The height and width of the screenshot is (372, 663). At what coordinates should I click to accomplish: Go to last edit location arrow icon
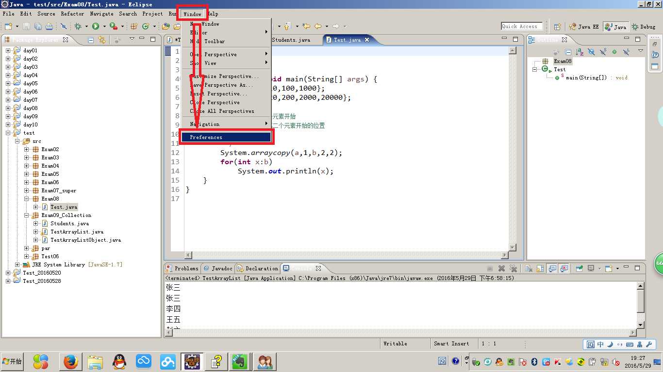(306, 26)
